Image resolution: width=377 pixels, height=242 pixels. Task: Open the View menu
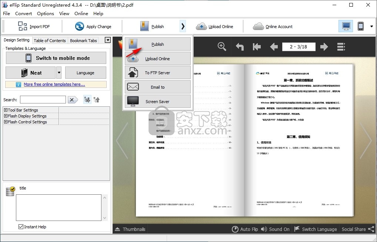64,13
